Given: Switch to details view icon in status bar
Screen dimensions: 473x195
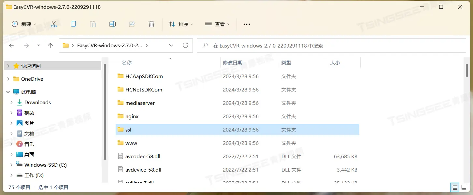Looking at the screenshot, I should [x=455, y=187].
